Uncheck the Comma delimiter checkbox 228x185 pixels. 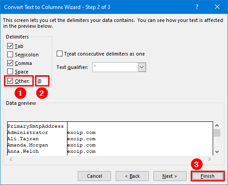click(x=10, y=63)
